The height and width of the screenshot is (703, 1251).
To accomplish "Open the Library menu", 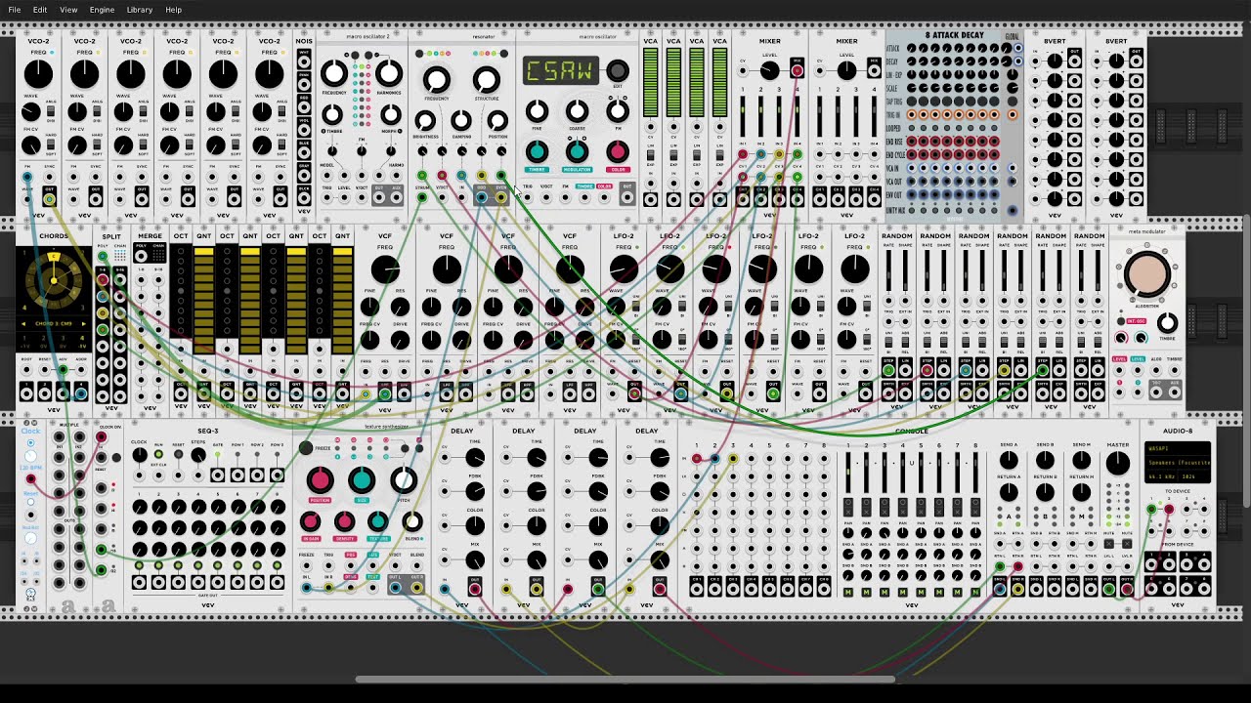I will (140, 10).
